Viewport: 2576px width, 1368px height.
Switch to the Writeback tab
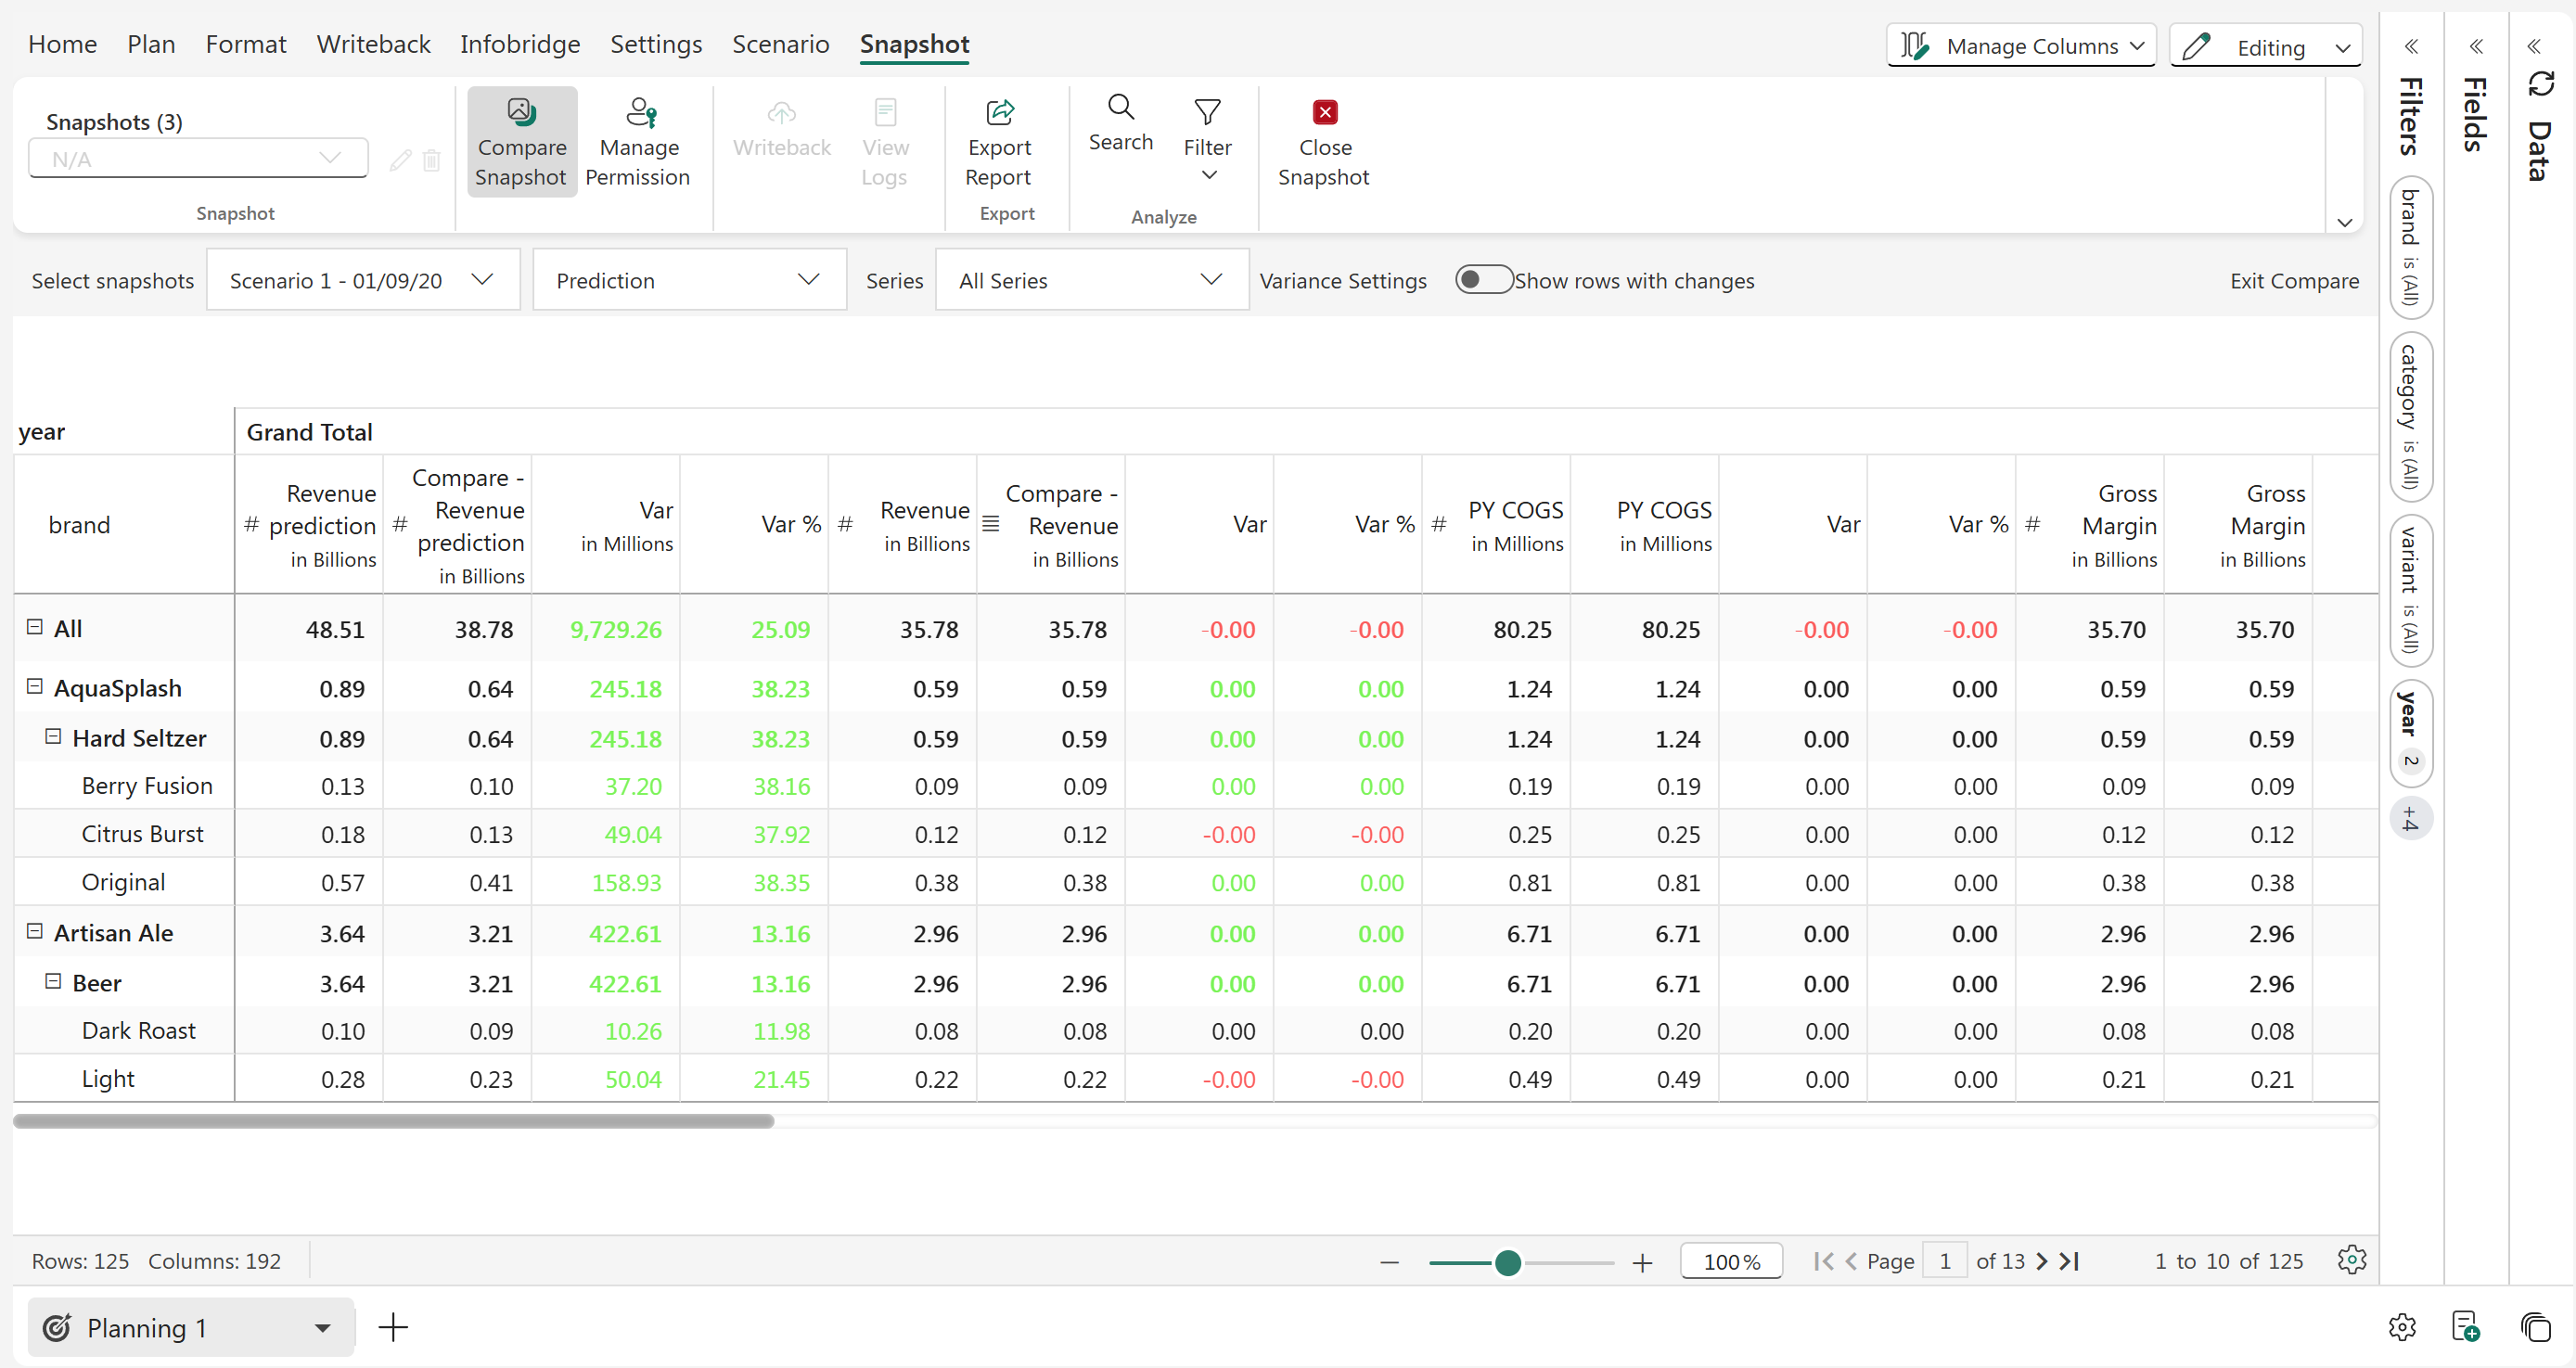coord(373,44)
